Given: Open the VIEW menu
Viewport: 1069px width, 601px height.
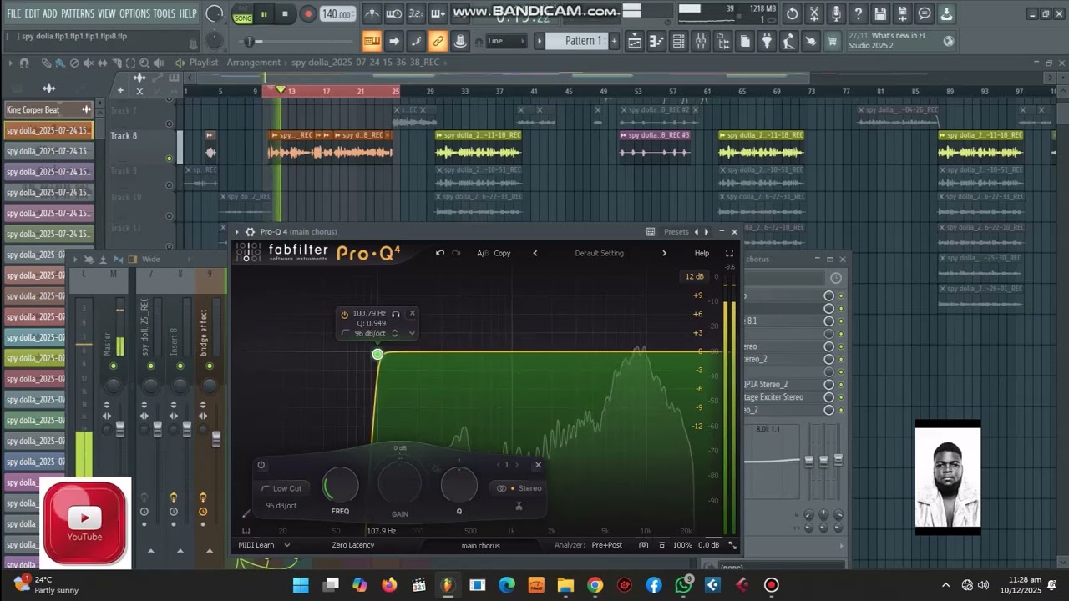Looking at the screenshot, I should pyautogui.click(x=107, y=13).
